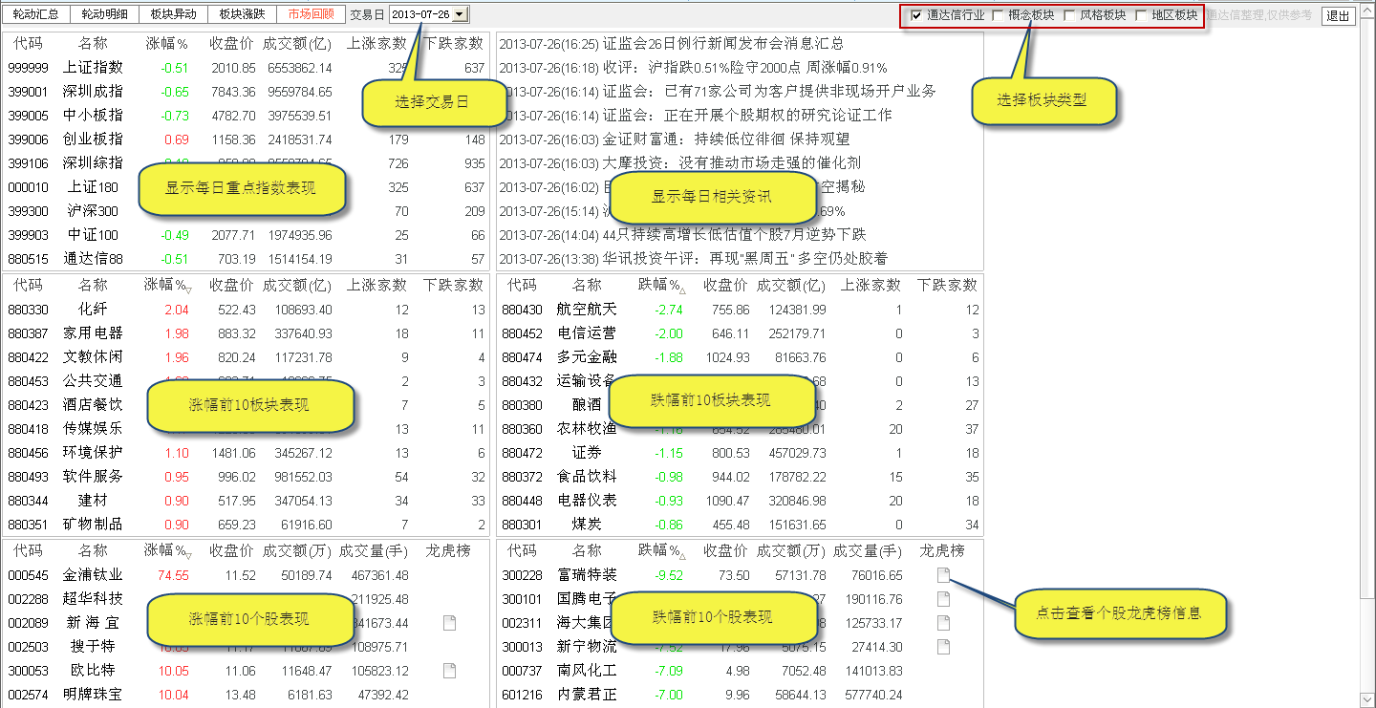
Task: Sort falling sectors by 跌幅% column header
Action: (661, 285)
